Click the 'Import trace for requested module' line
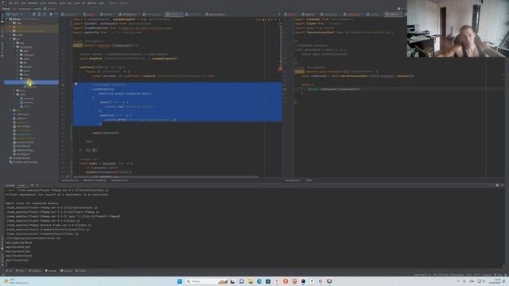The image size is (509, 286). [32, 203]
